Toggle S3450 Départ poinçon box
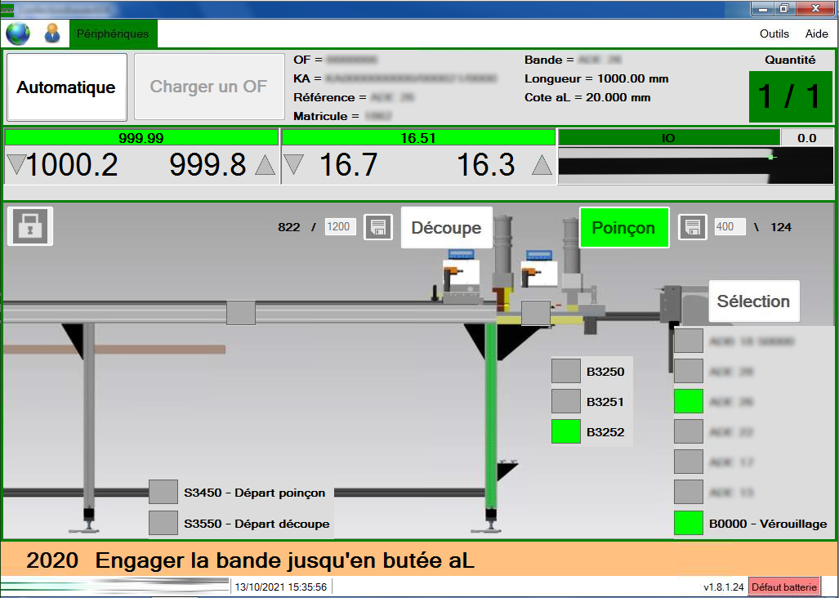Image resolution: width=839 pixels, height=598 pixels. [163, 492]
